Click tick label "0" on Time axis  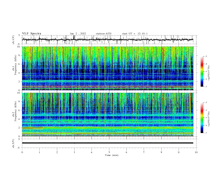[x=22, y=152]
